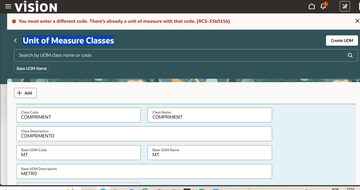The height and width of the screenshot is (190, 360).
Task: Toggle the Base UOM Name filter chip
Action: [31, 68]
